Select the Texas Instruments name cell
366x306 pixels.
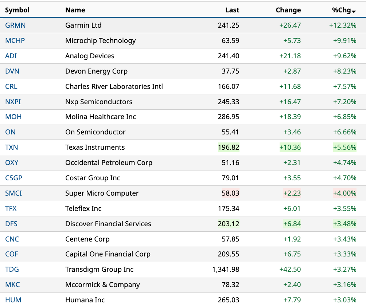point(95,148)
